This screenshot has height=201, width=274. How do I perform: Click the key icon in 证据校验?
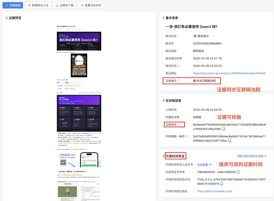pyautogui.click(x=7, y=5)
